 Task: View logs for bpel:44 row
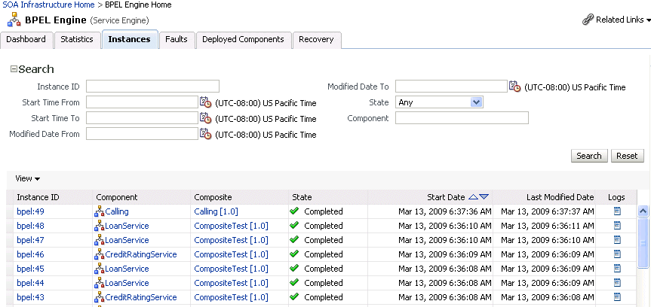tap(617, 283)
